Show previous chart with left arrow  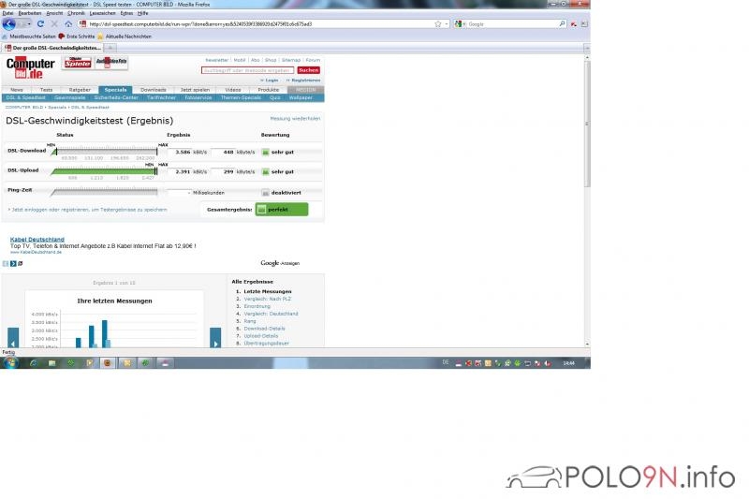13,336
